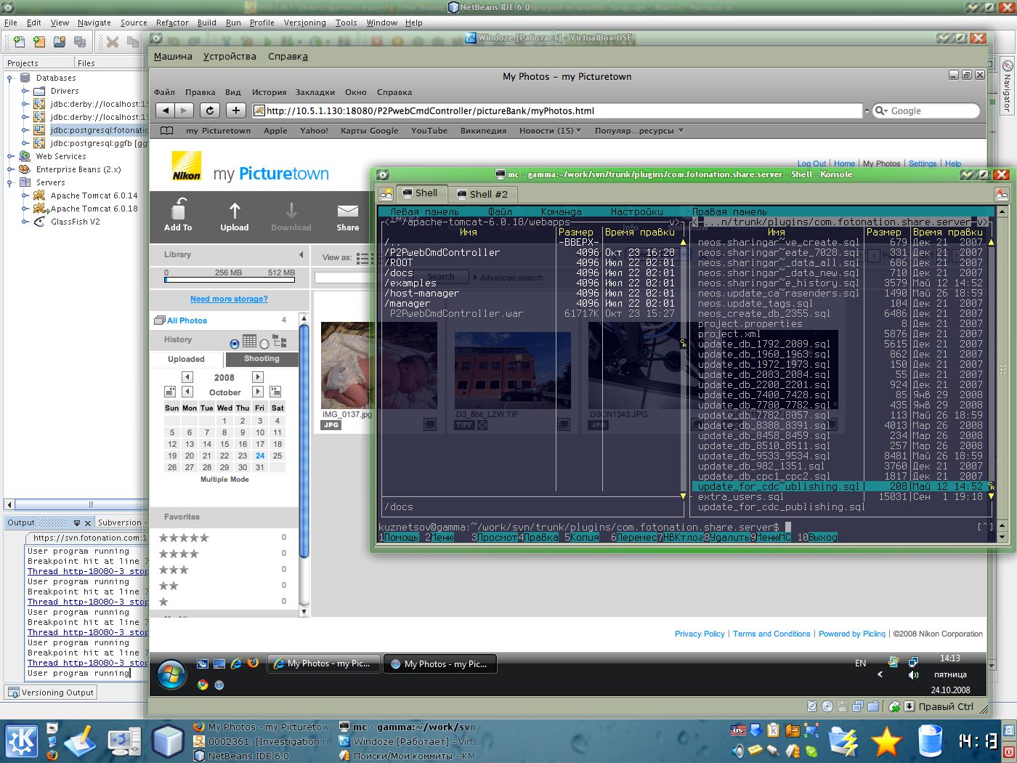1017x763 pixels.
Task: Switch to Shell #2 tab in Konsole
Action: (x=482, y=194)
